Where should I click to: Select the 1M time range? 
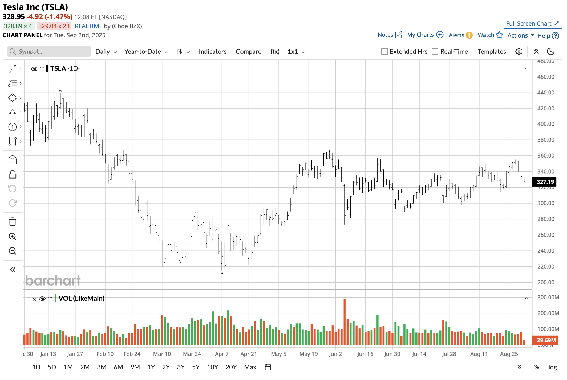[x=68, y=367]
